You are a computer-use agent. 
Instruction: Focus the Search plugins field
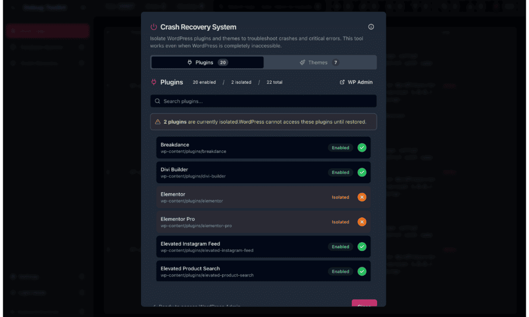tap(263, 101)
